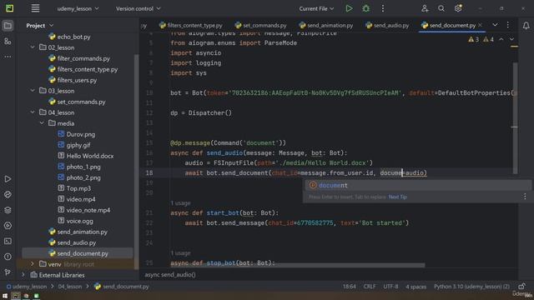Toggle read-only lock in status bar
534x300 pixels.
point(521,287)
